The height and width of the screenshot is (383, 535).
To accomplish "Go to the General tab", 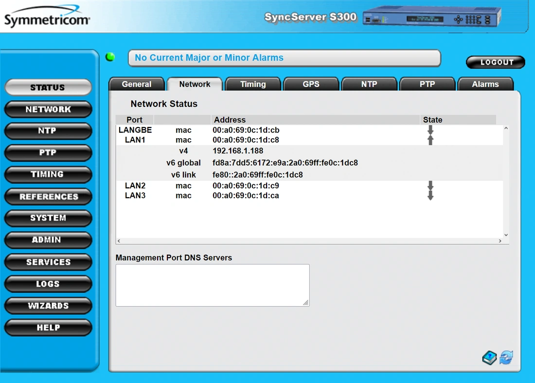I will (137, 84).
